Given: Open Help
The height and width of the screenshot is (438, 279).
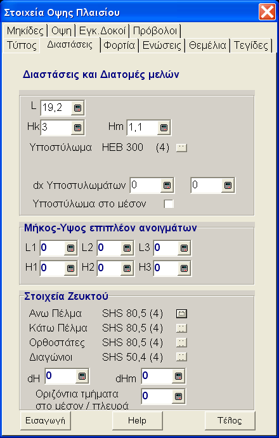Looking at the screenshot, I should [137, 420].
